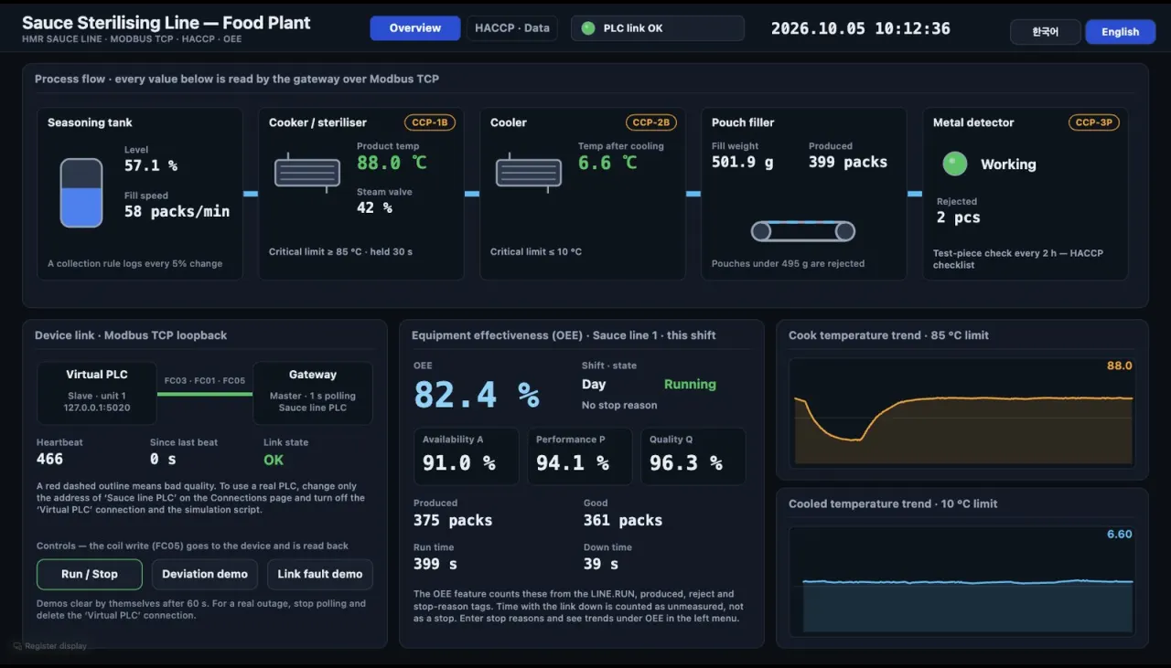
Task: Click the Virtual PLC device box
Action: pyautogui.click(x=97, y=393)
